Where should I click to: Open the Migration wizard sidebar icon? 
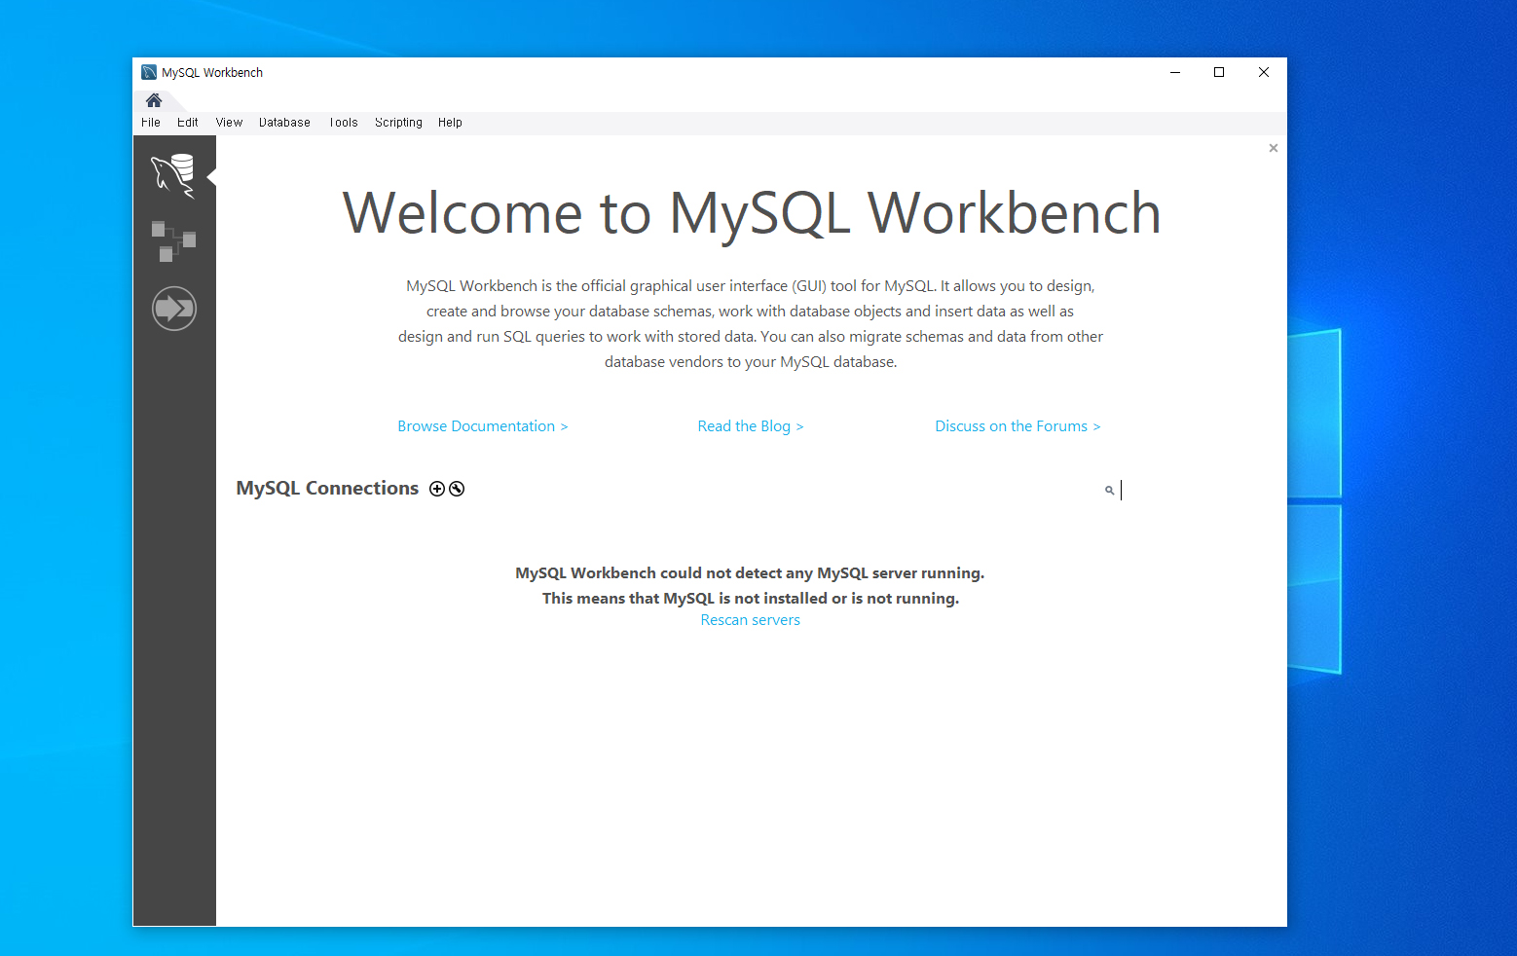(x=174, y=309)
